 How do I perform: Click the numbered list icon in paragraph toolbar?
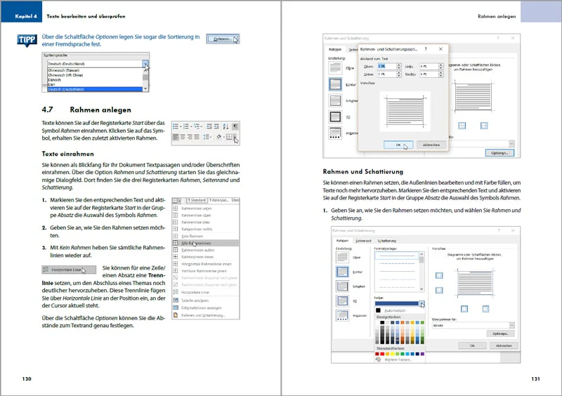[187, 126]
